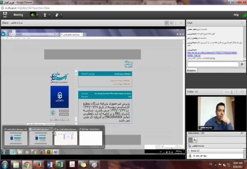Collapse the Hosts group in Attendees

click(189, 151)
